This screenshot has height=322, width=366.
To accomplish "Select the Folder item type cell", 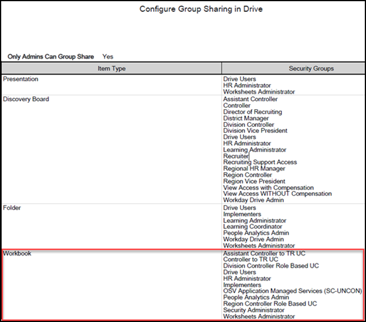I will pyautogui.click(x=111, y=226).
